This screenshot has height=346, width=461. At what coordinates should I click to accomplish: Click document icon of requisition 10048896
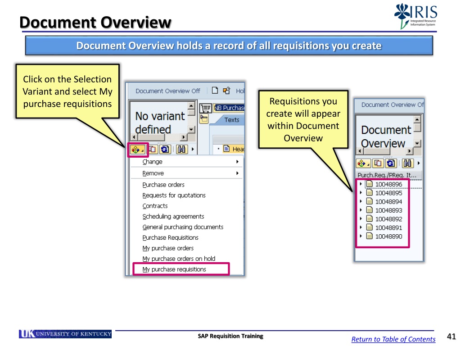pos(370,184)
